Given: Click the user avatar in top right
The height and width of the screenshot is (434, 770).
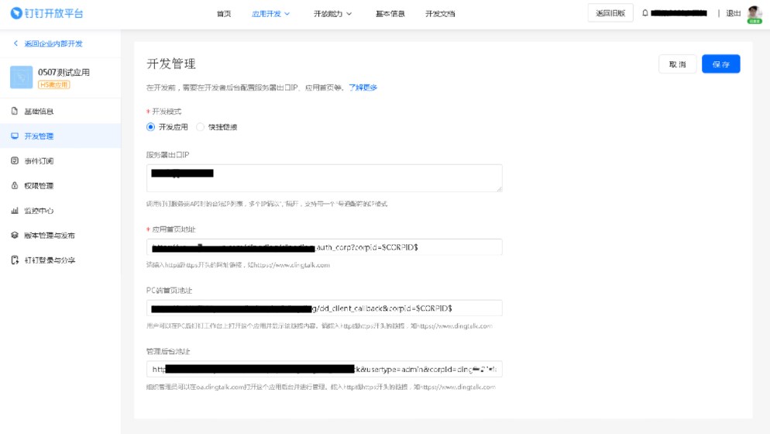Looking at the screenshot, I should (x=754, y=14).
